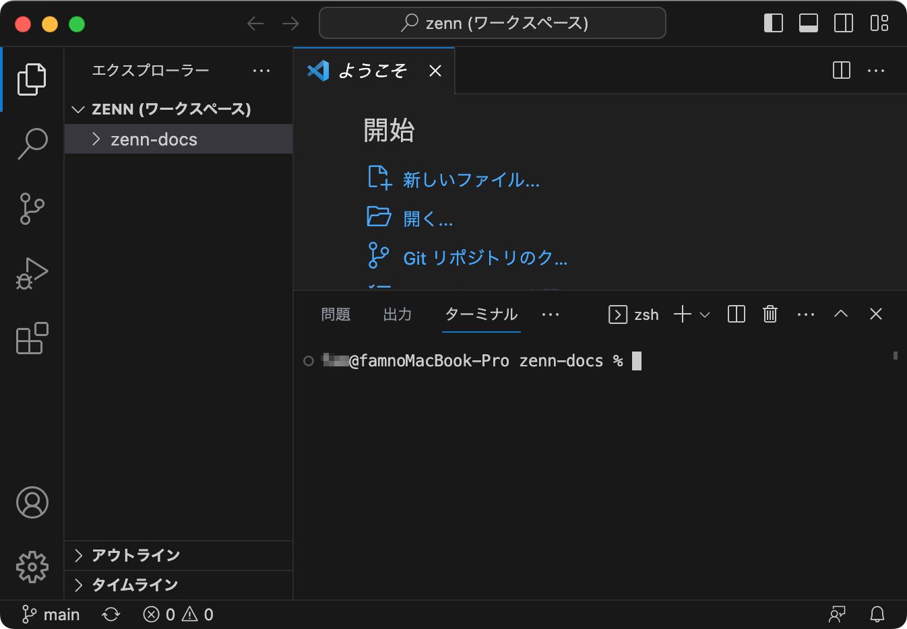907x629 pixels.
Task: Click the terminal scrollbar marker
Action: coord(896,356)
